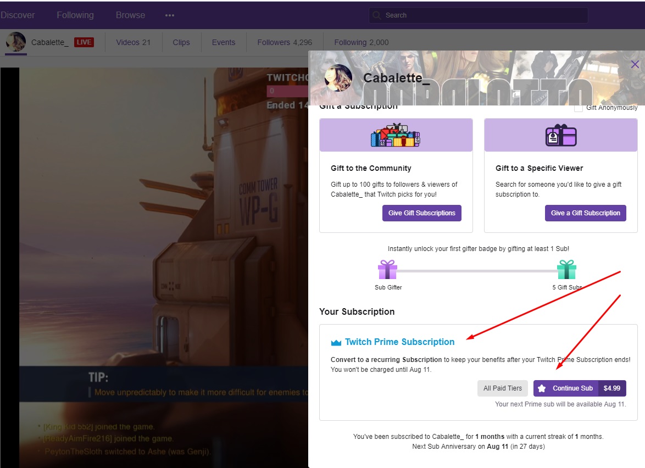The width and height of the screenshot is (645, 468).
Task: Switch to the Videos tab
Action: [133, 42]
